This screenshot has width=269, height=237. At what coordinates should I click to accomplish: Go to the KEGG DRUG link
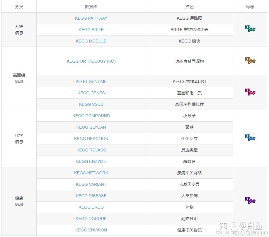point(91,207)
